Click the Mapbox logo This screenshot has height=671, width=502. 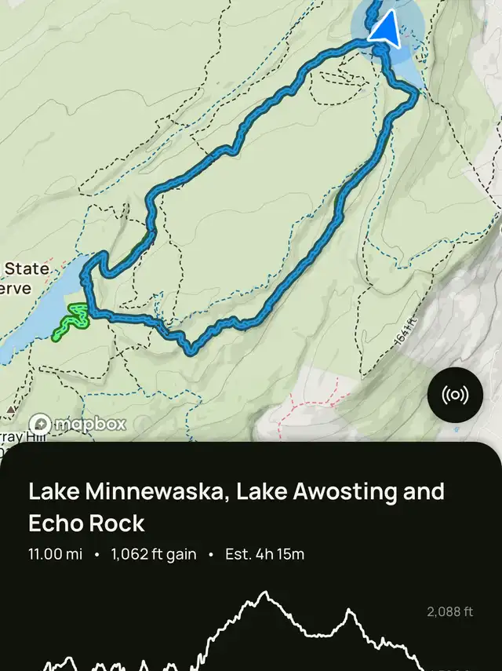pyautogui.click(x=77, y=424)
